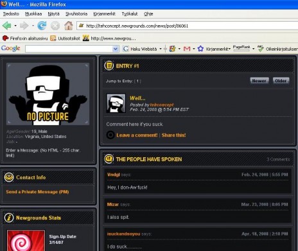The height and width of the screenshot is (251, 298).
Task: Open the PageRank indicator
Action: [x=241, y=48]
